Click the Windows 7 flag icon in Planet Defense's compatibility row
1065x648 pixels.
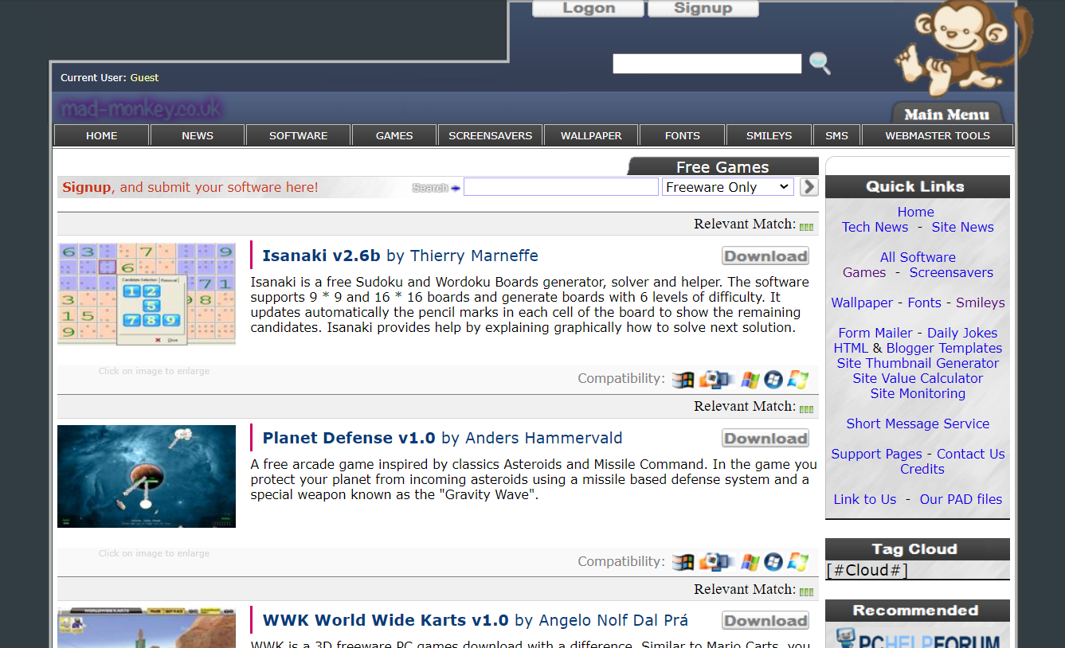[798, 562]
